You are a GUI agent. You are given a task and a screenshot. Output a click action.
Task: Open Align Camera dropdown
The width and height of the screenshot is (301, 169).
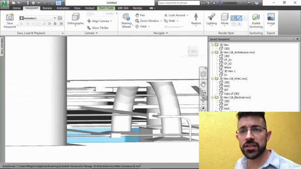point(111,21)
